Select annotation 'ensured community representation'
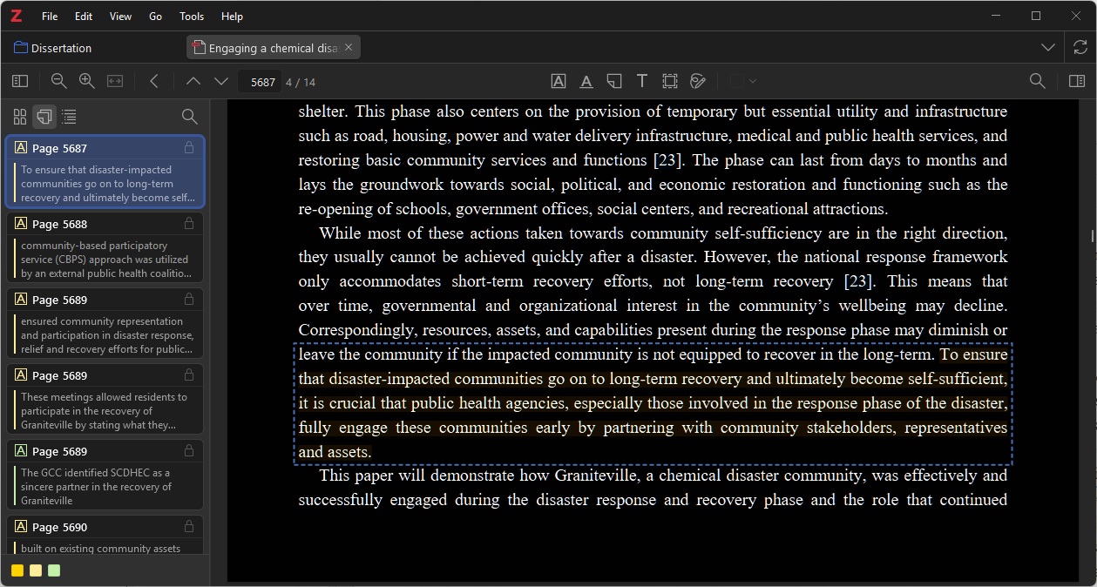 point(105,323)
